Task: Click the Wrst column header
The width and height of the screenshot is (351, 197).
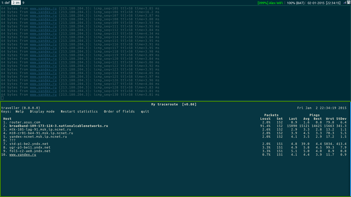Action: [x=330, y=119]
